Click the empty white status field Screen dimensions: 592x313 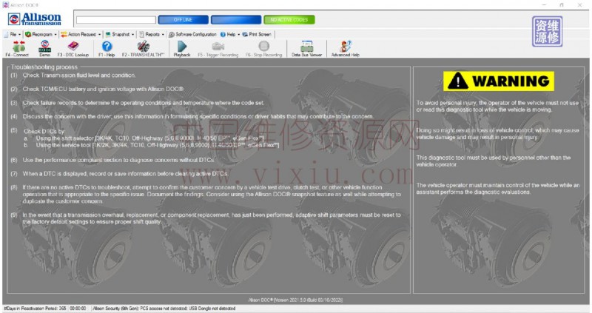116,20
